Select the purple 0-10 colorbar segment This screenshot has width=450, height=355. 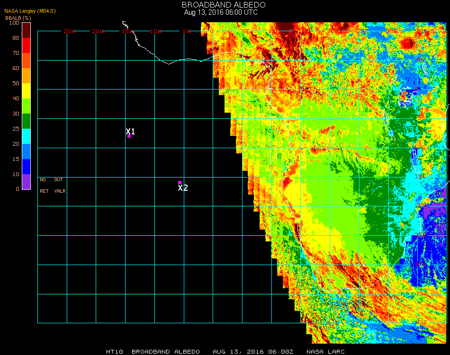point(26,181)
